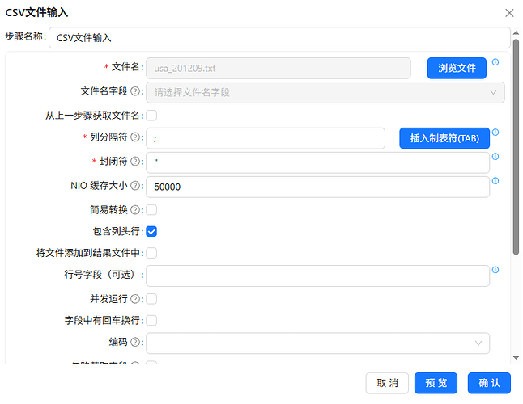Click question mark icon beside 简易转换
The width and height of the screenshot is (523, 404).
(135, 209)
